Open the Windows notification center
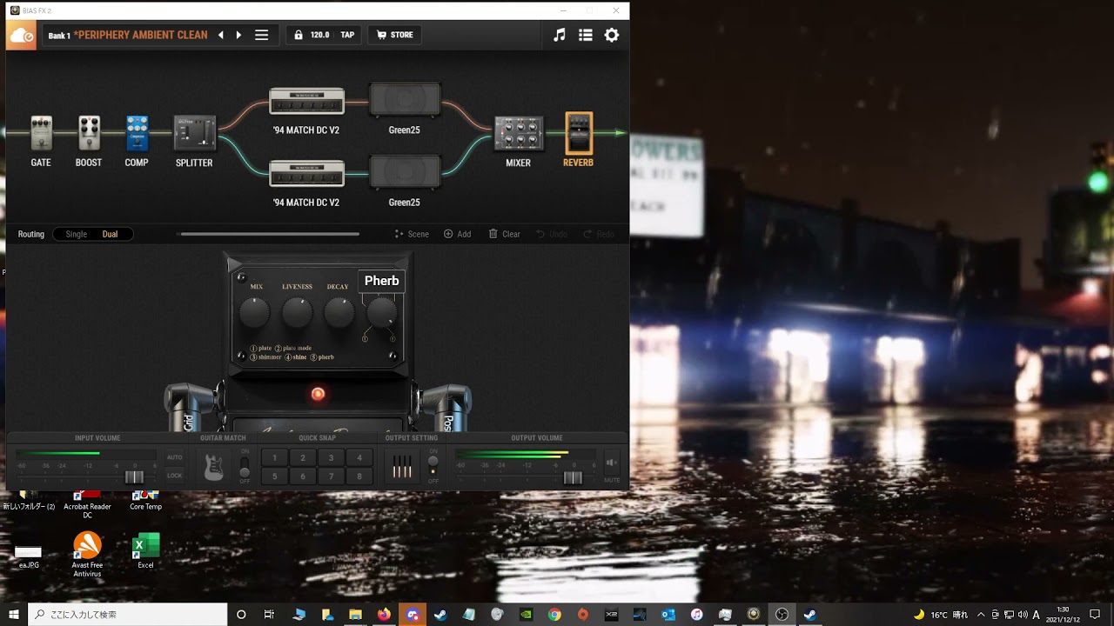This screenshot has height=626, width=1114. pos(1095,615)
